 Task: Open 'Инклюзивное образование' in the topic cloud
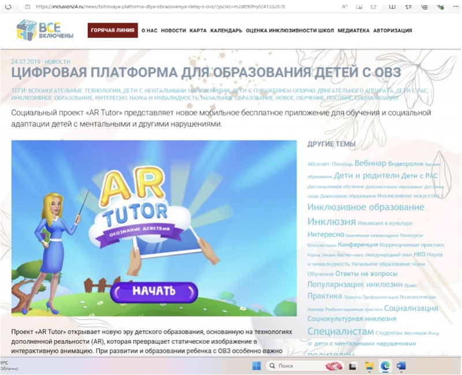[366, 207]
